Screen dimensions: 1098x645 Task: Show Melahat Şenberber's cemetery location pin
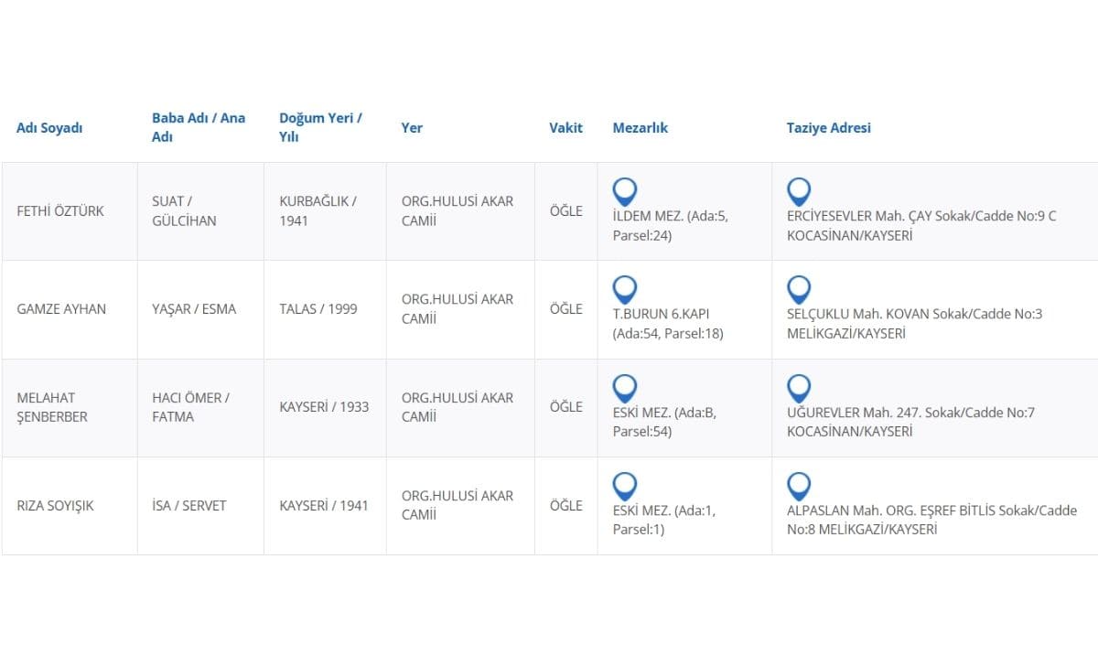click(625, 388)
